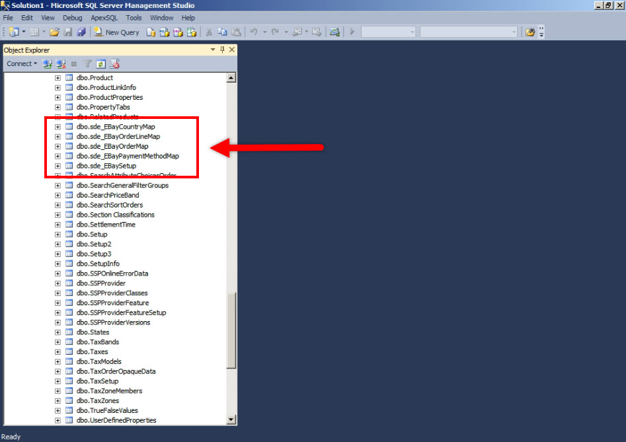
Task: Select the dbo.sde_EBaySetup table
Action: [106, 166]
